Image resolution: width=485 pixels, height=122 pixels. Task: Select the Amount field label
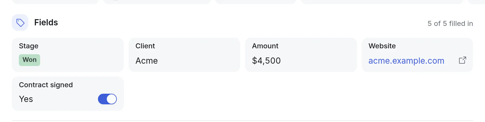[x=265, y=46]
